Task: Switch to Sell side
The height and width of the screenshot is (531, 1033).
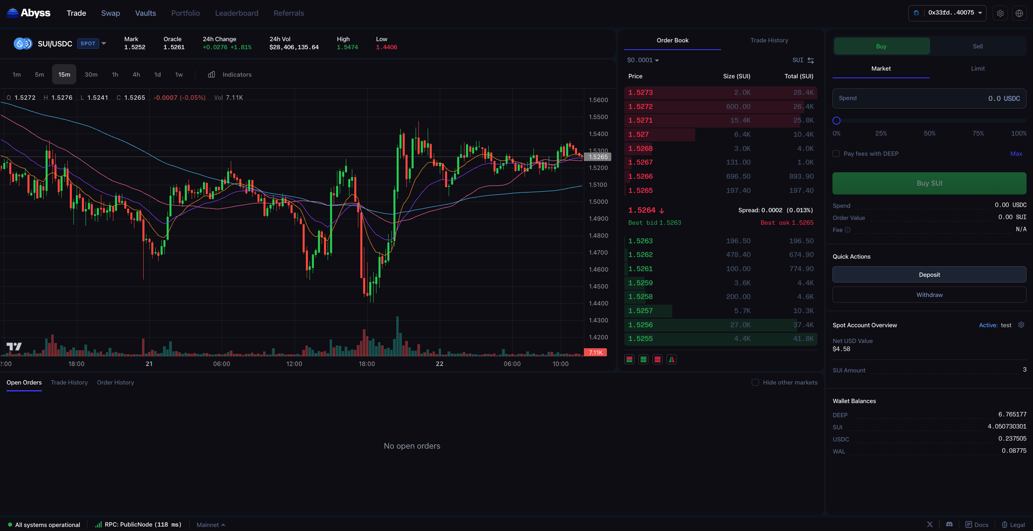Action: click(x=977, y=46)
